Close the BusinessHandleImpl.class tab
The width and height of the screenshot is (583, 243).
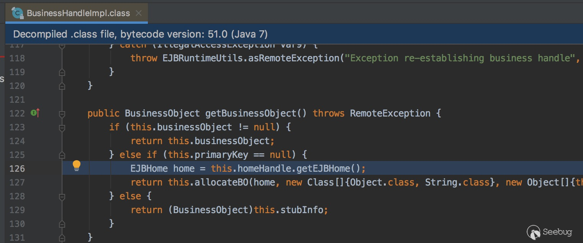139,13
